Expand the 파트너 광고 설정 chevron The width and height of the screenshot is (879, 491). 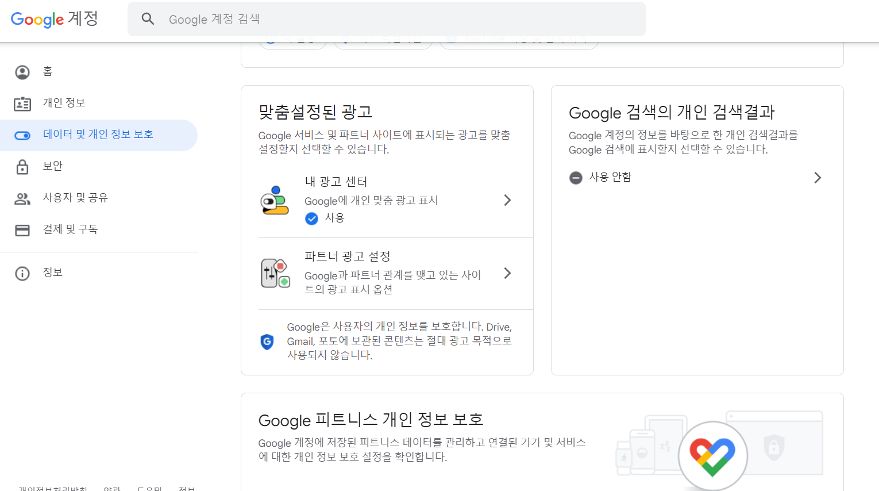click(507, 273)
